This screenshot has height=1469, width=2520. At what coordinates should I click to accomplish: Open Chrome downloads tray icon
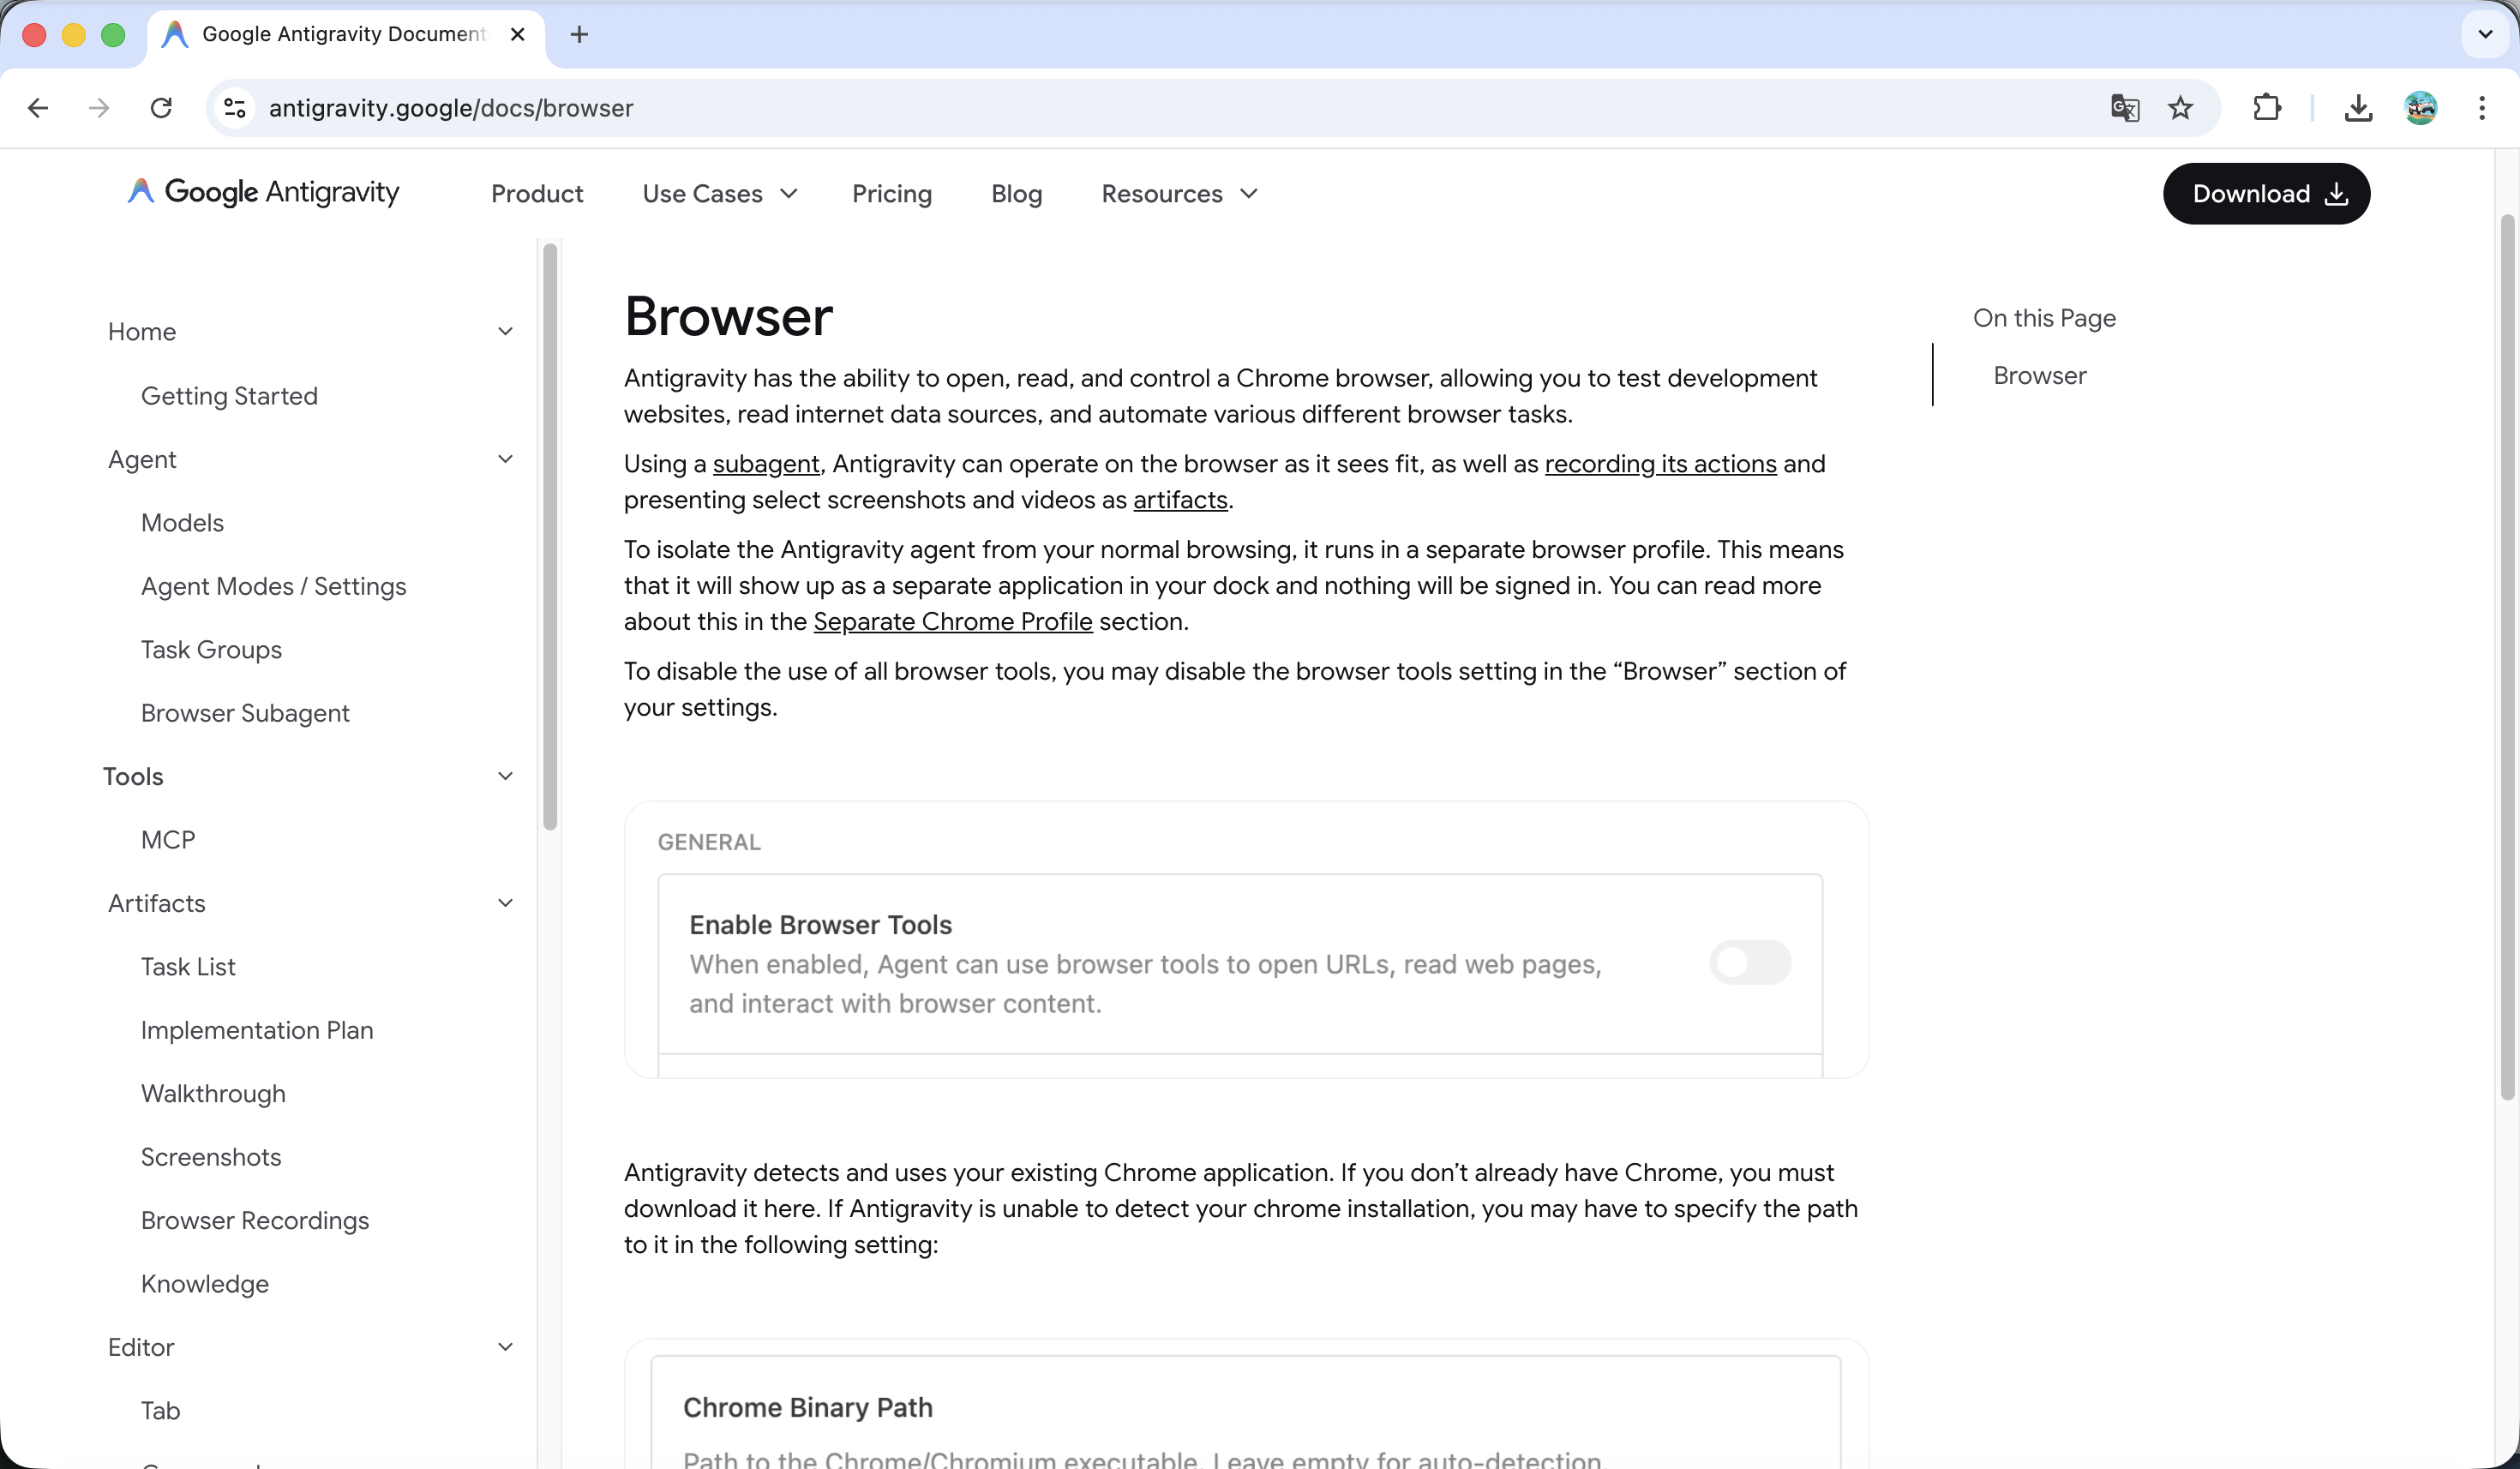pos(2358,108)
